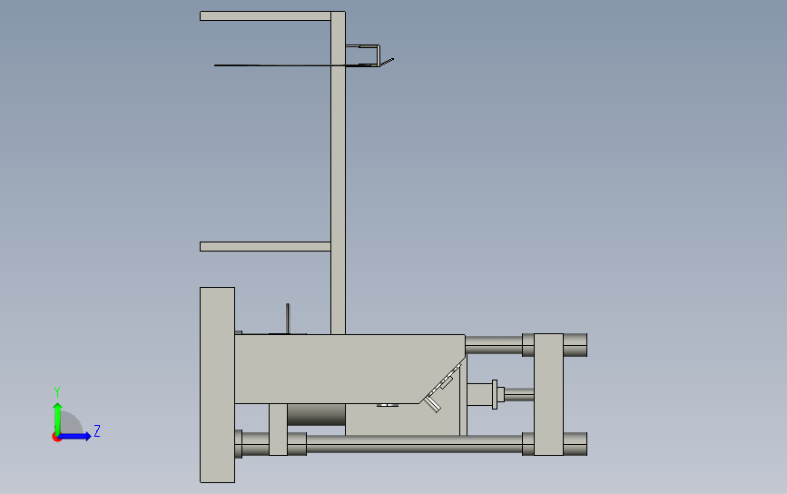Select the middle horizontal shelf bar
The width and height of the screenshot is (787, 494).
pos(265,246)
